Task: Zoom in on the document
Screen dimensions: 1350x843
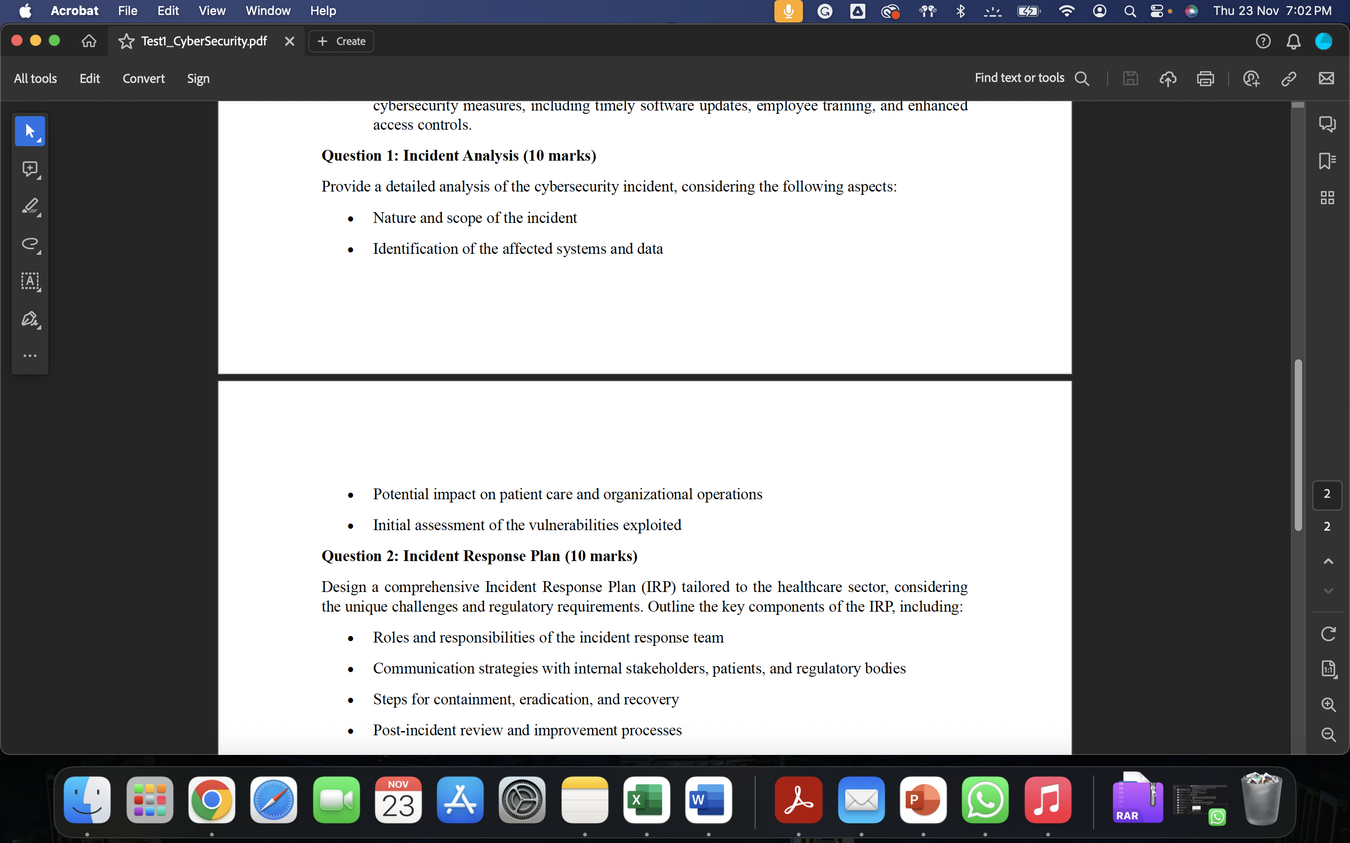Action: coord(1328,705)
